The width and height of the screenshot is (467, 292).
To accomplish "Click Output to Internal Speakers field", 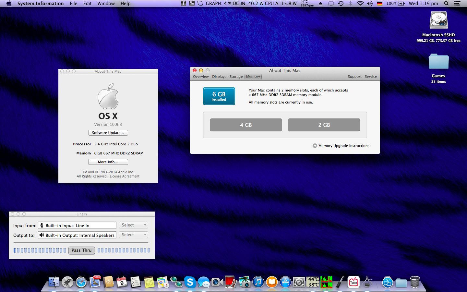I will pyautogui.click(x=77, y=235).
